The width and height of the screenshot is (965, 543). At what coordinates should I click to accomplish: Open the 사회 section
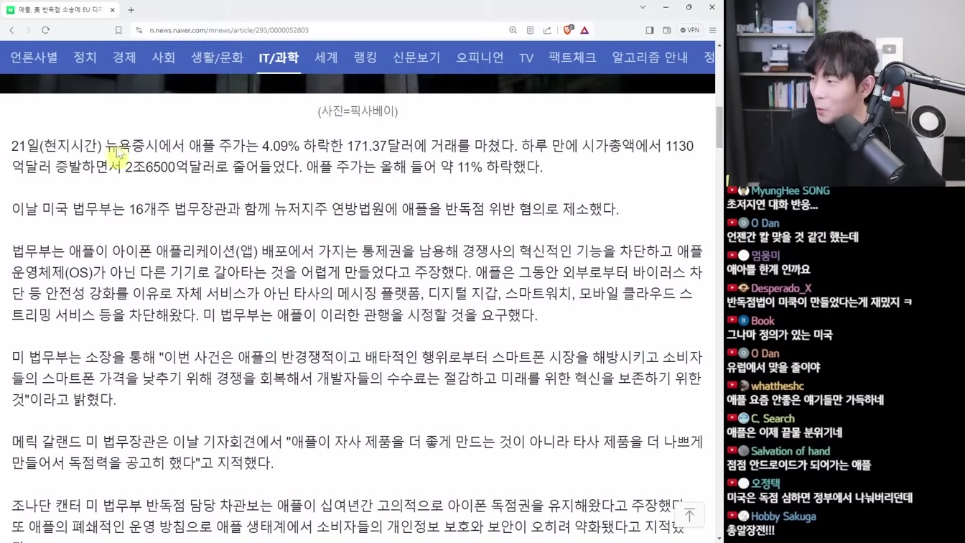click(163, 57)
